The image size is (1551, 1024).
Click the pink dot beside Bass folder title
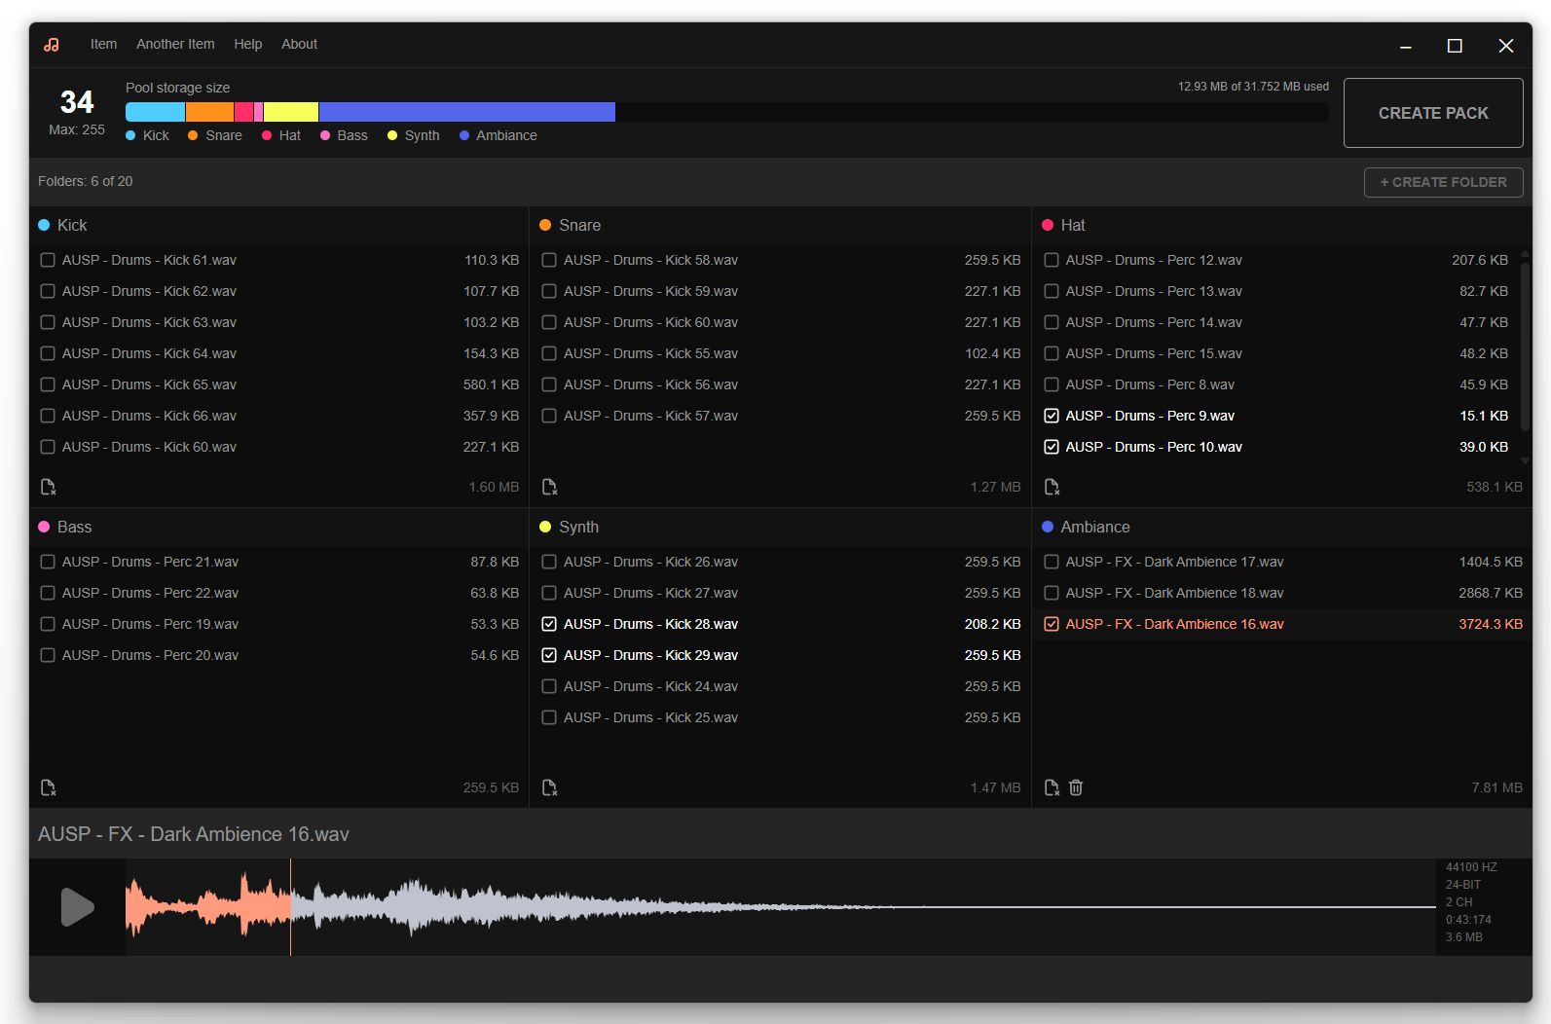(x=44, y=527)
